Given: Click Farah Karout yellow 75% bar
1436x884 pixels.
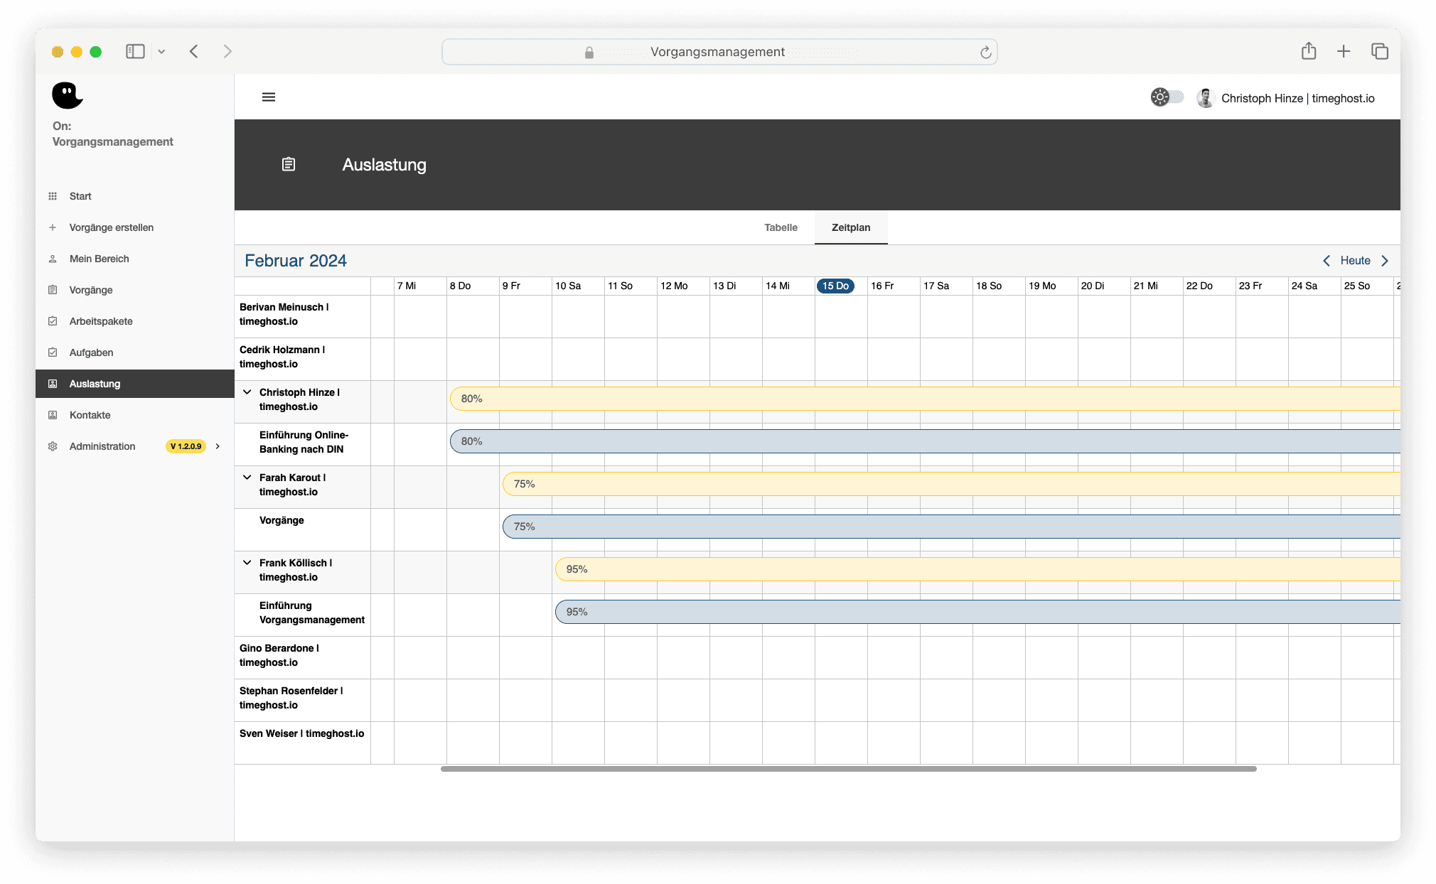Looking at the screenshot, I should (x=951, y=484).
